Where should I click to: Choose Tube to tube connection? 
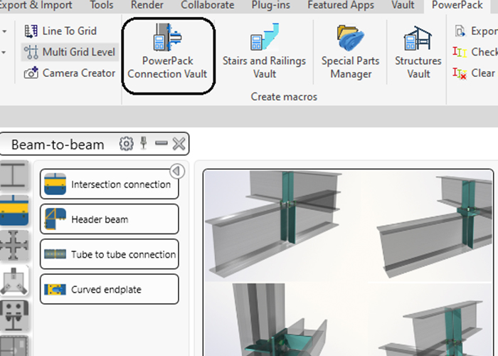[x=110, y=254]
